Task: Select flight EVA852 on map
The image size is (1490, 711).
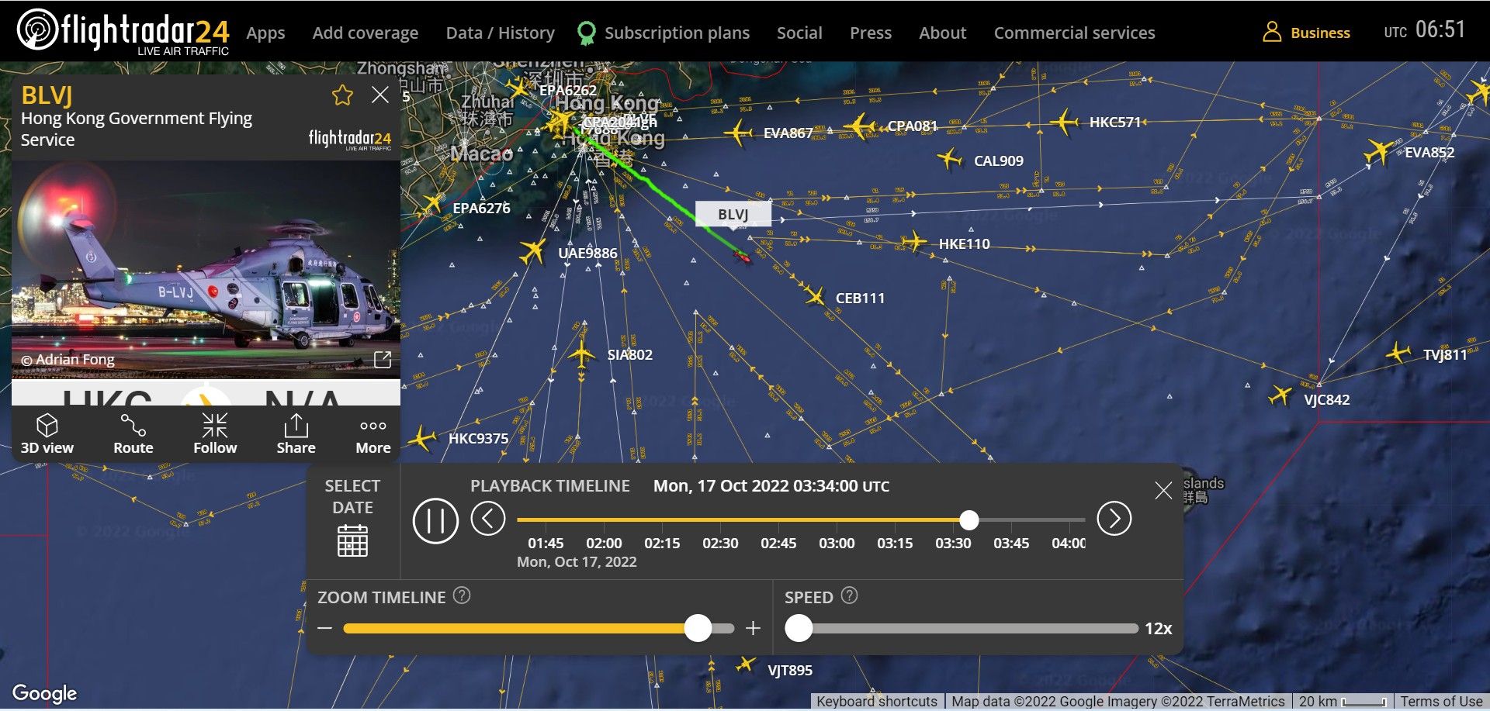Action: pyautogui.click(x=1379, y=151)
